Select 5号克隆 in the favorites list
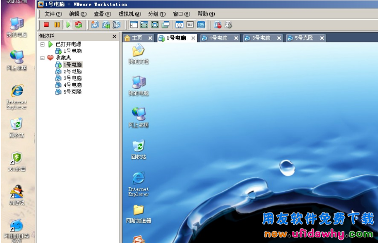 [x=72, y=92]
